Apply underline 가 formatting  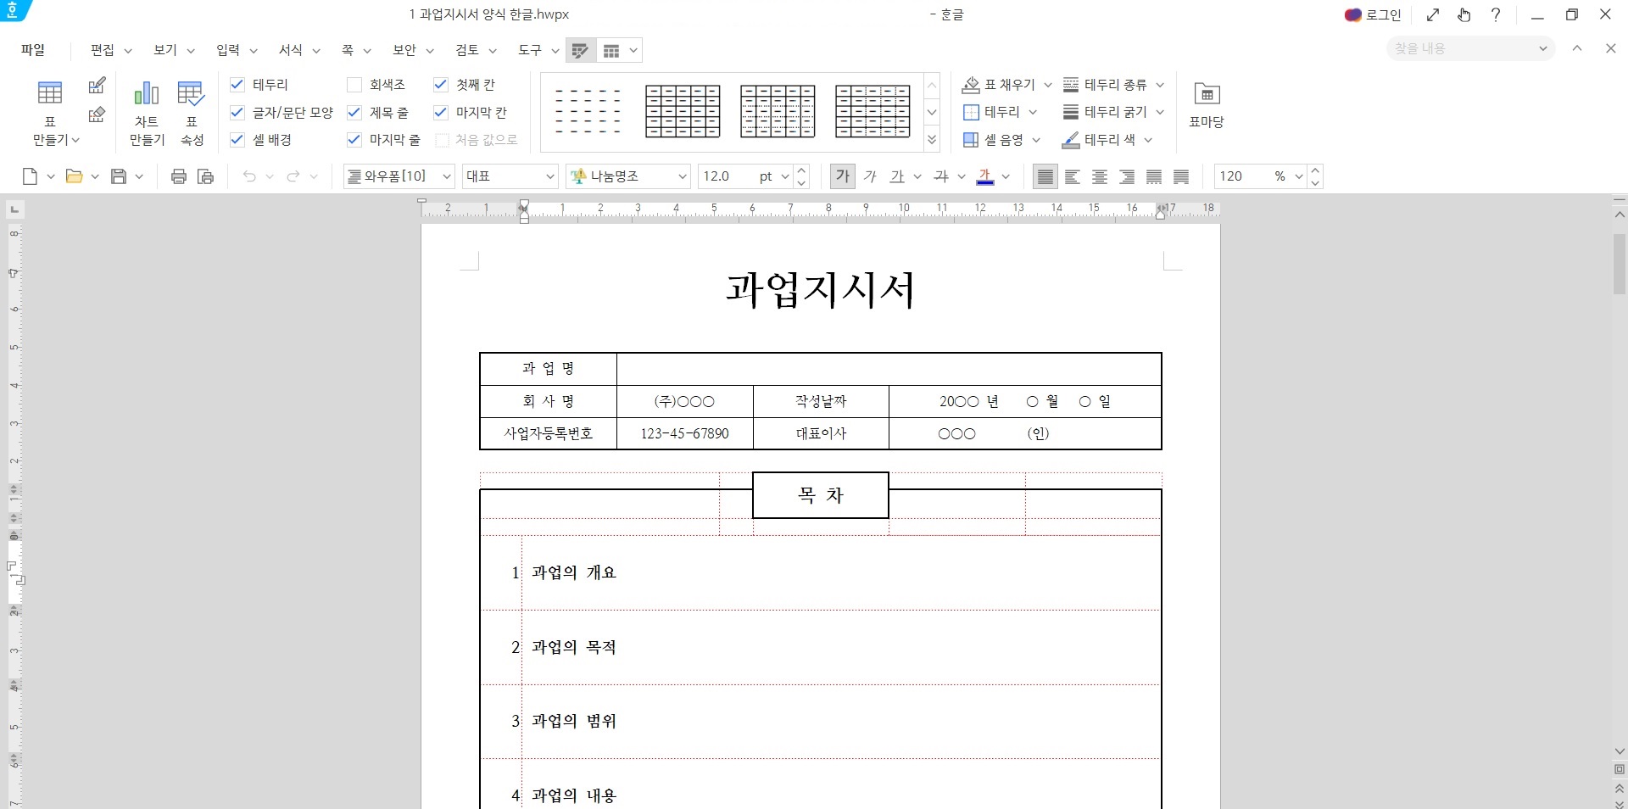coord(897,176)
